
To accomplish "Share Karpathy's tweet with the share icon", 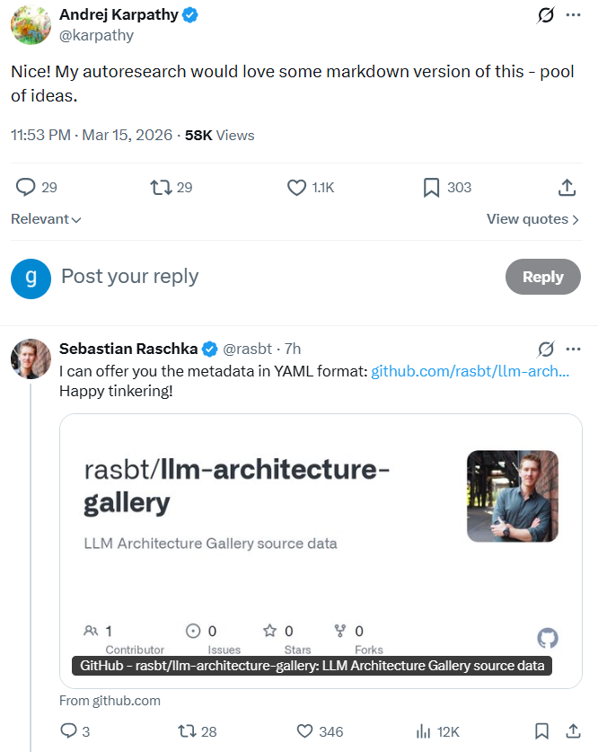I will coord(567,187).
